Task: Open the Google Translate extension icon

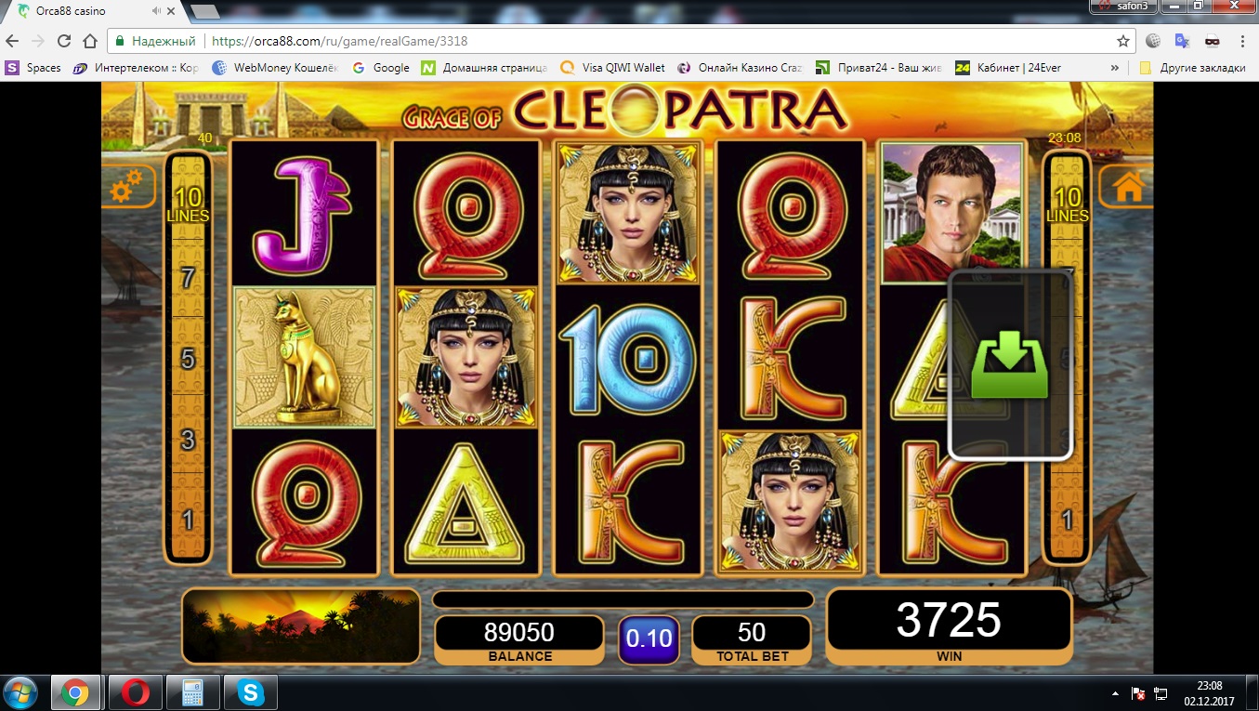Action: tap(1182, 41)
